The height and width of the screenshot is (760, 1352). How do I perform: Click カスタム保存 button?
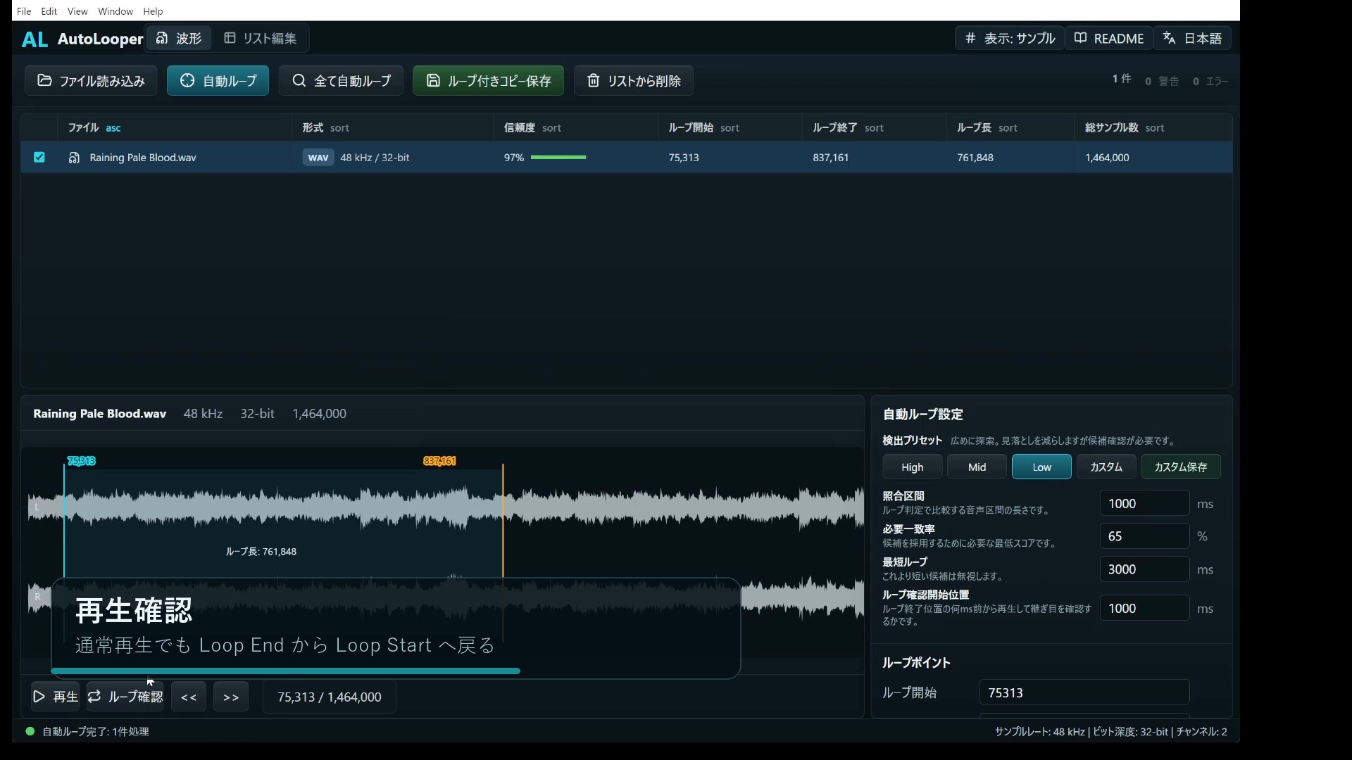[x=1181, y=467]
